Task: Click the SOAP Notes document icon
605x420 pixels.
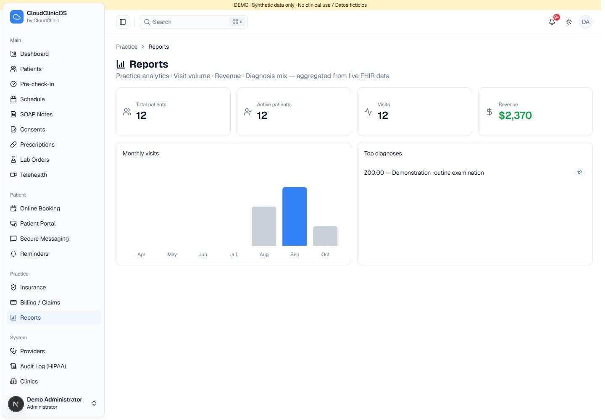Action: pyautogui.click(x=13, y=114)
